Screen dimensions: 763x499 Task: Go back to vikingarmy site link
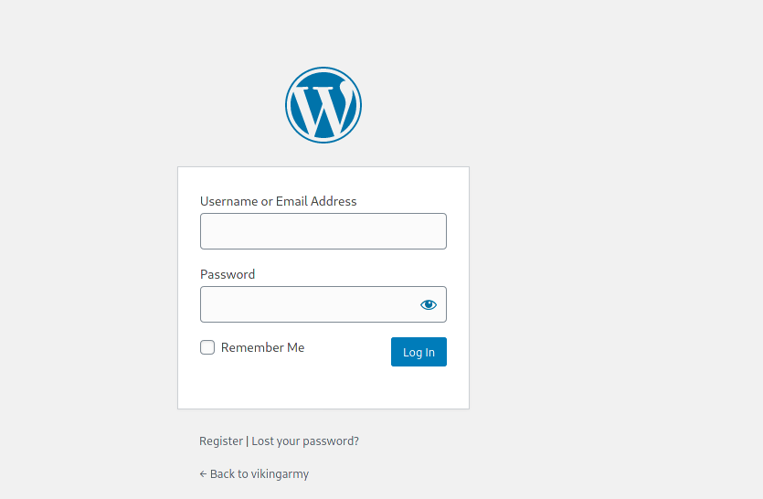254,473
